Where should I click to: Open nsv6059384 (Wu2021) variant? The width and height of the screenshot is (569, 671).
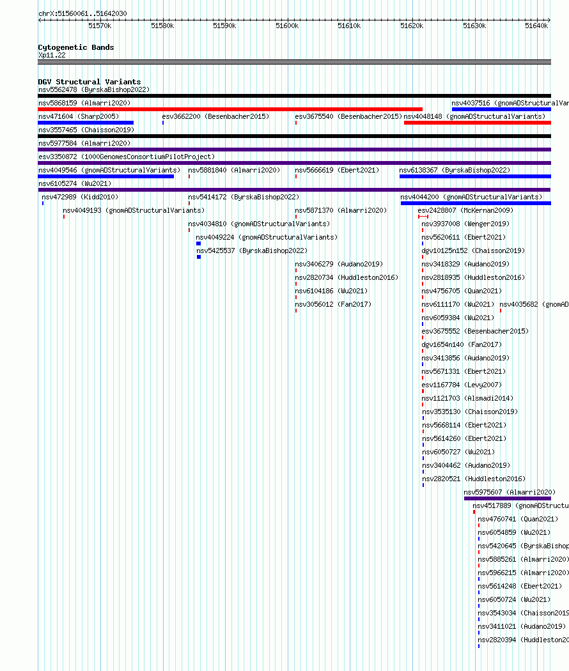[x=458, y=318]
